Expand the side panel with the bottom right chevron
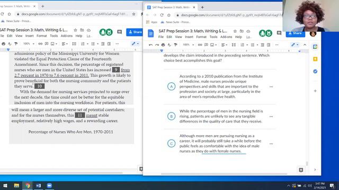The image size is (339, 190). [x=315, y=170]
